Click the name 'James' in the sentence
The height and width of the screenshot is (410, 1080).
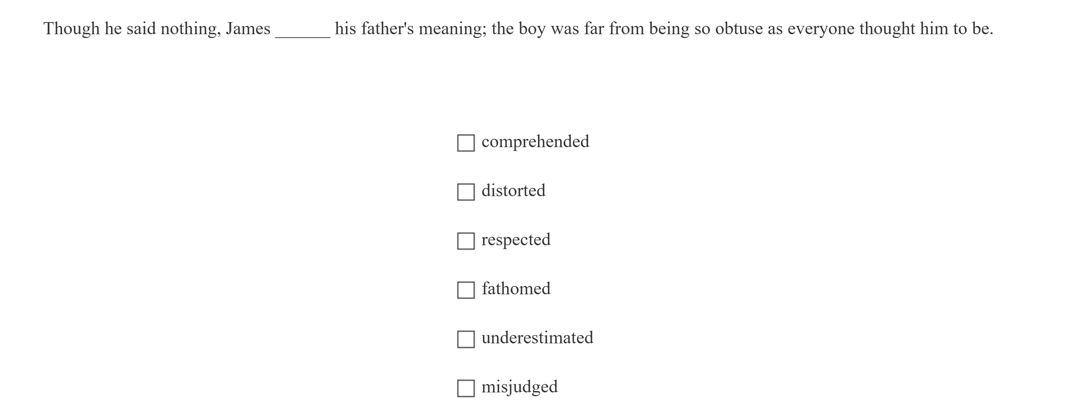[248, 29]
